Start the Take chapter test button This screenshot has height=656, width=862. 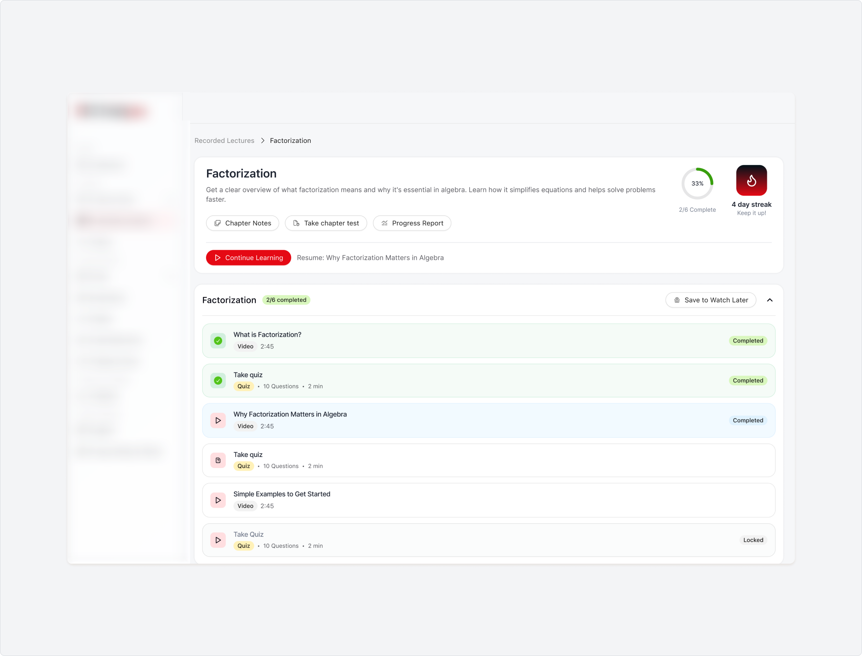click(325, 223)
